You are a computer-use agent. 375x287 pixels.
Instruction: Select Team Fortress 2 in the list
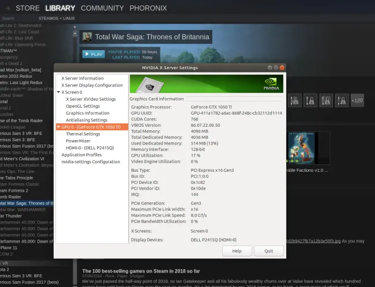[x=14, y=190]
